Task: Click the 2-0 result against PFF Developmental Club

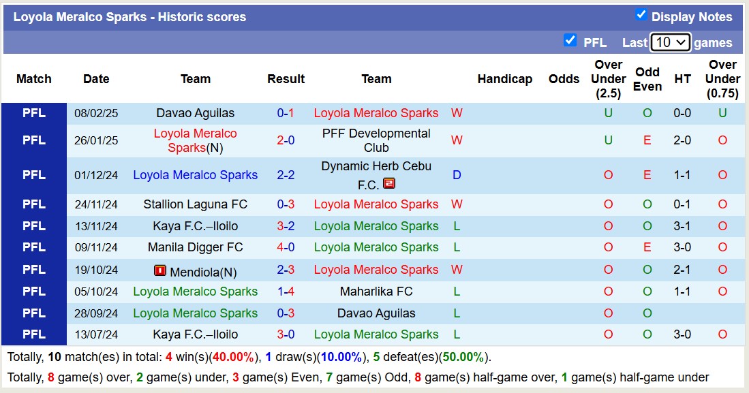Action: tap(286, 140)
